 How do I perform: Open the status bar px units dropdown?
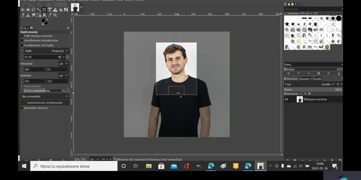coord(94,159)
